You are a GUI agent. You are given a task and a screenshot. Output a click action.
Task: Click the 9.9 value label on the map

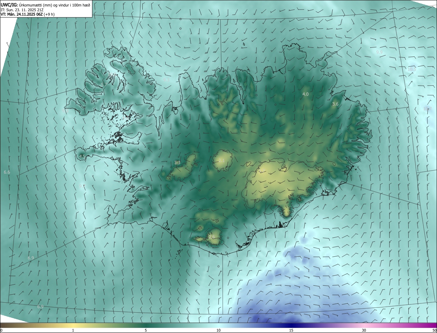pos(379,52)
